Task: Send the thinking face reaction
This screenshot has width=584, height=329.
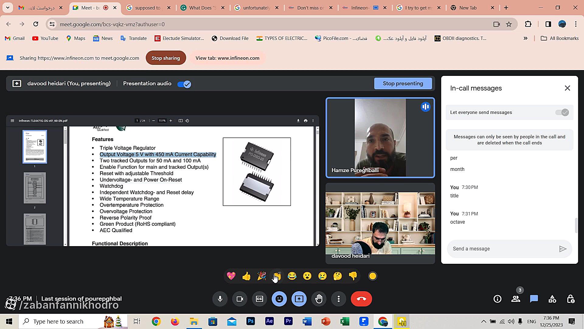Action: click(338, 276)
